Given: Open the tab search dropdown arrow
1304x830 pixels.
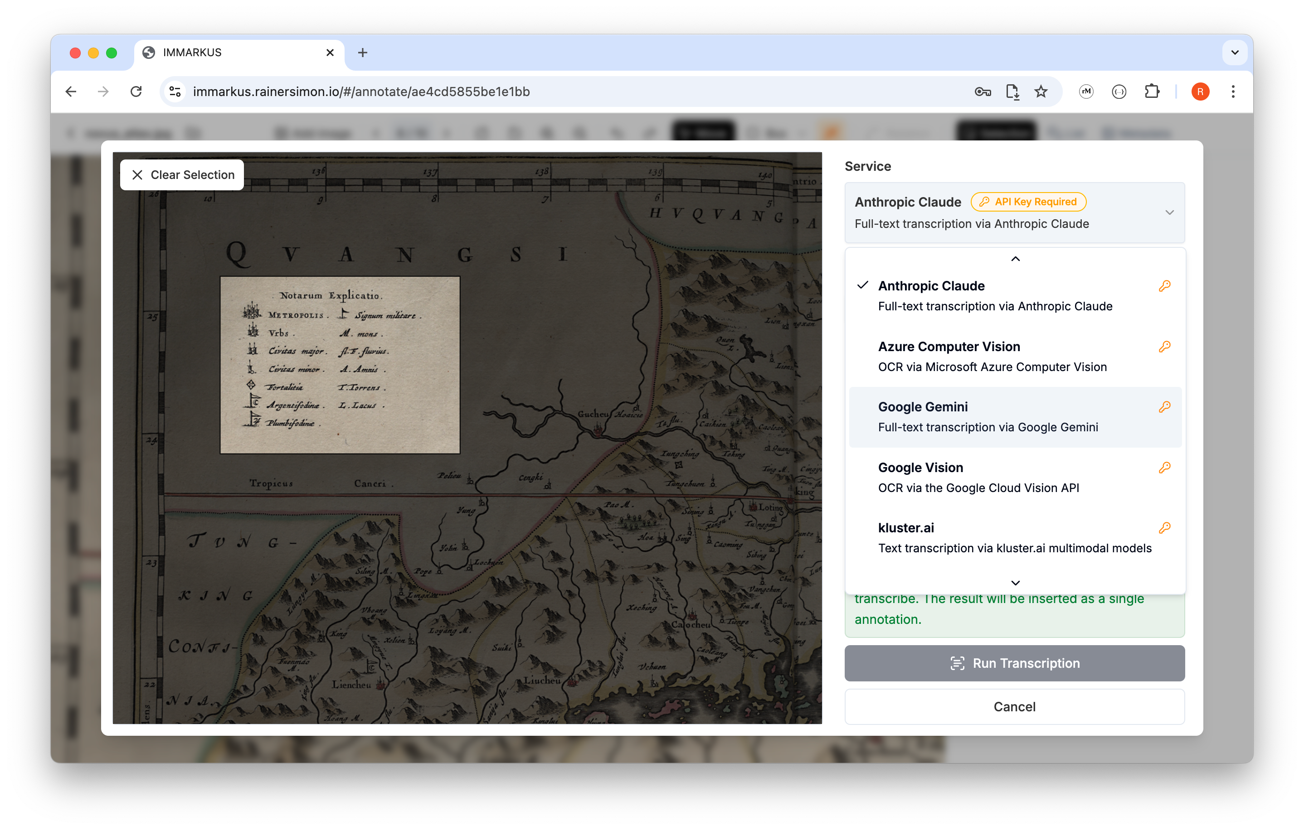Looking at the screenshot, I should point(1235,53).
